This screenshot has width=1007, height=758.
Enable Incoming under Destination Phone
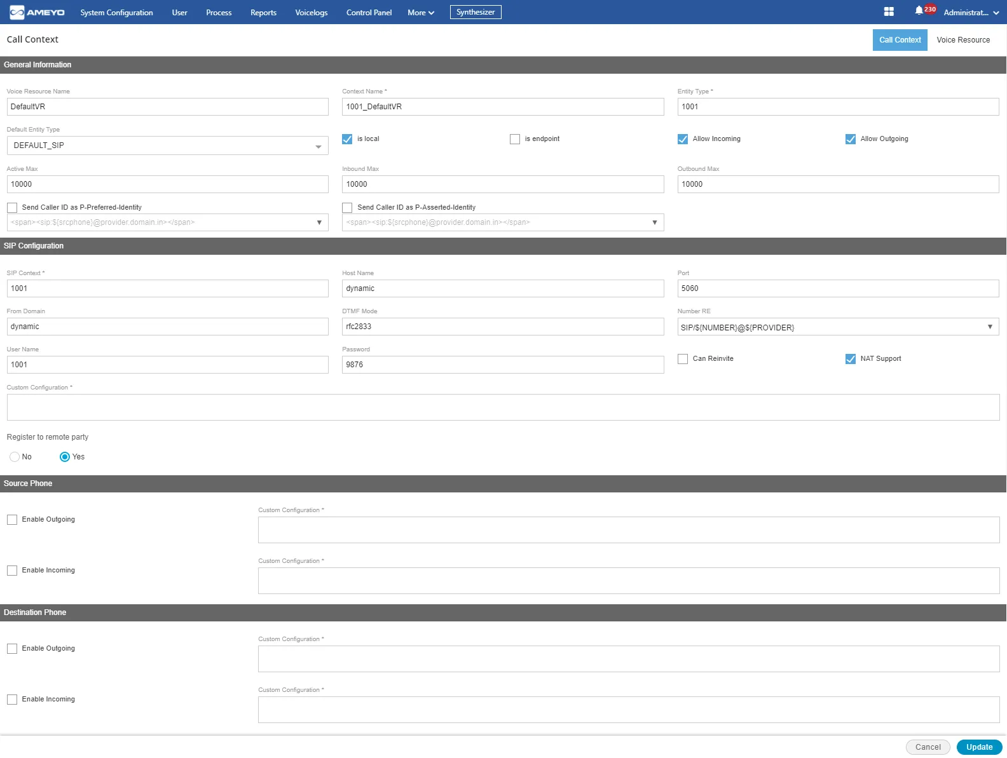(x=12, y=700)
